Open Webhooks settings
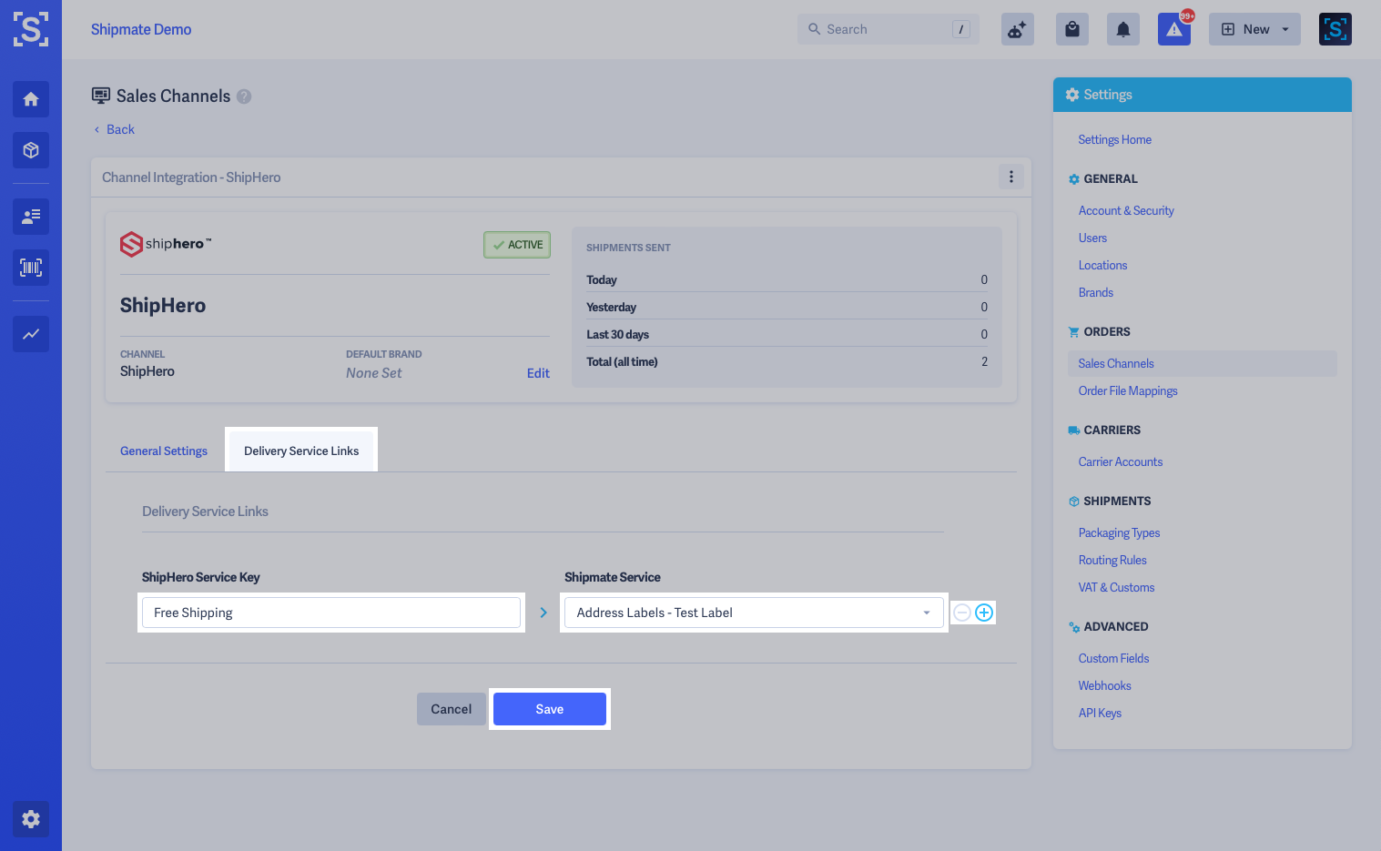Viewport: 1381px width, 851px height. (1104, 685)
